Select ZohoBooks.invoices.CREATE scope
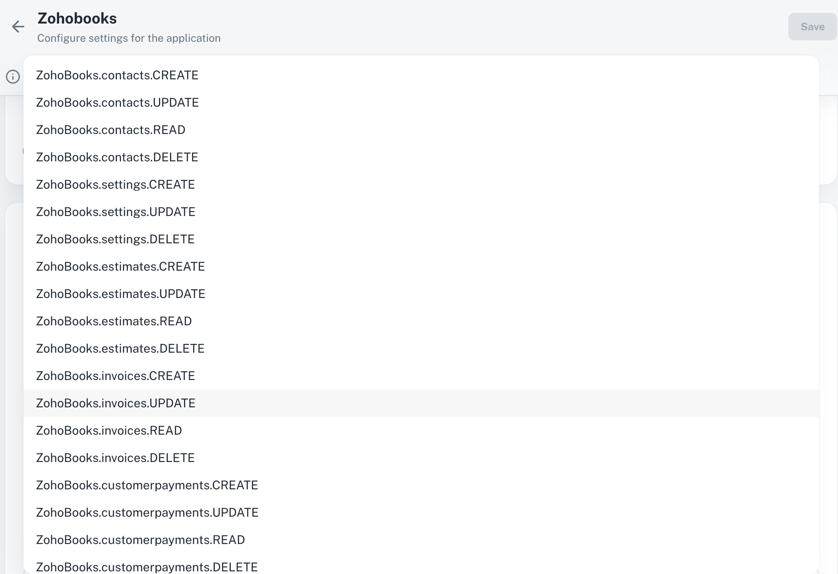The image size is (838, 574). 115,375
